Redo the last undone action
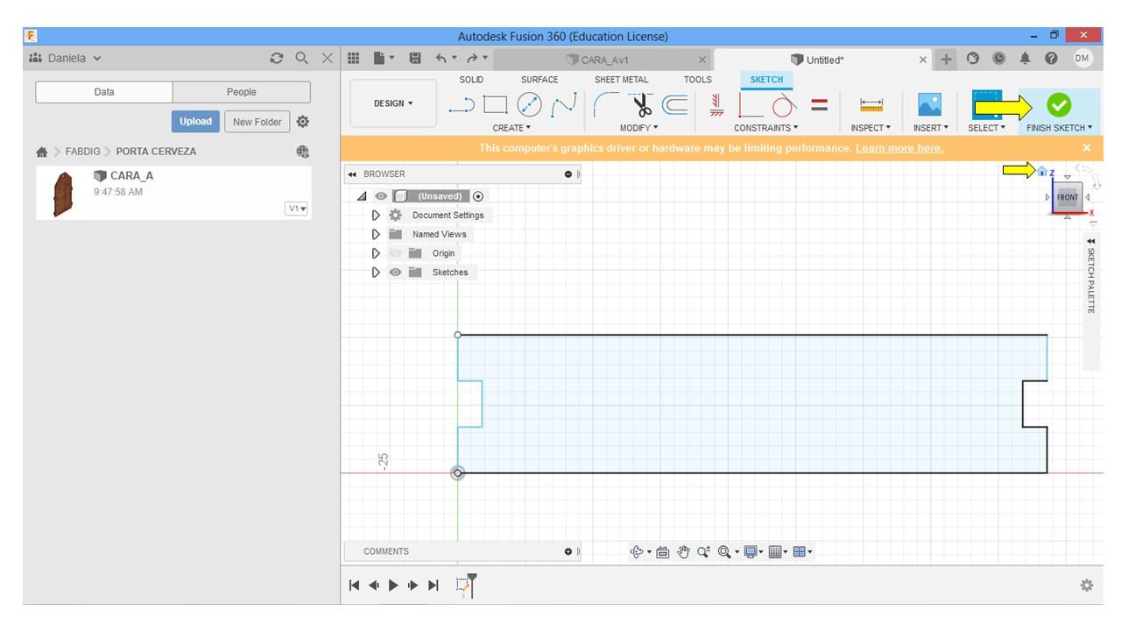This screenshot has width=1121, height=631. click(x=471, y=59)
